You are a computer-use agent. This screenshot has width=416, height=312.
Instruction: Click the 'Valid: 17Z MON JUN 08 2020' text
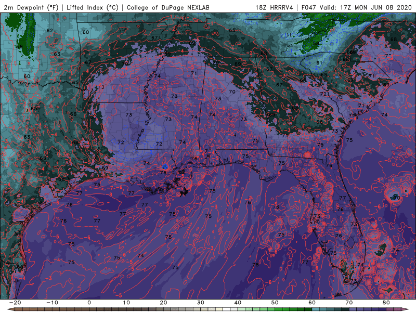point(366,7)
